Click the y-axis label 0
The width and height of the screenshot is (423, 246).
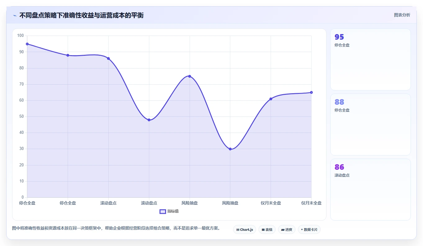tap(23, 197)
